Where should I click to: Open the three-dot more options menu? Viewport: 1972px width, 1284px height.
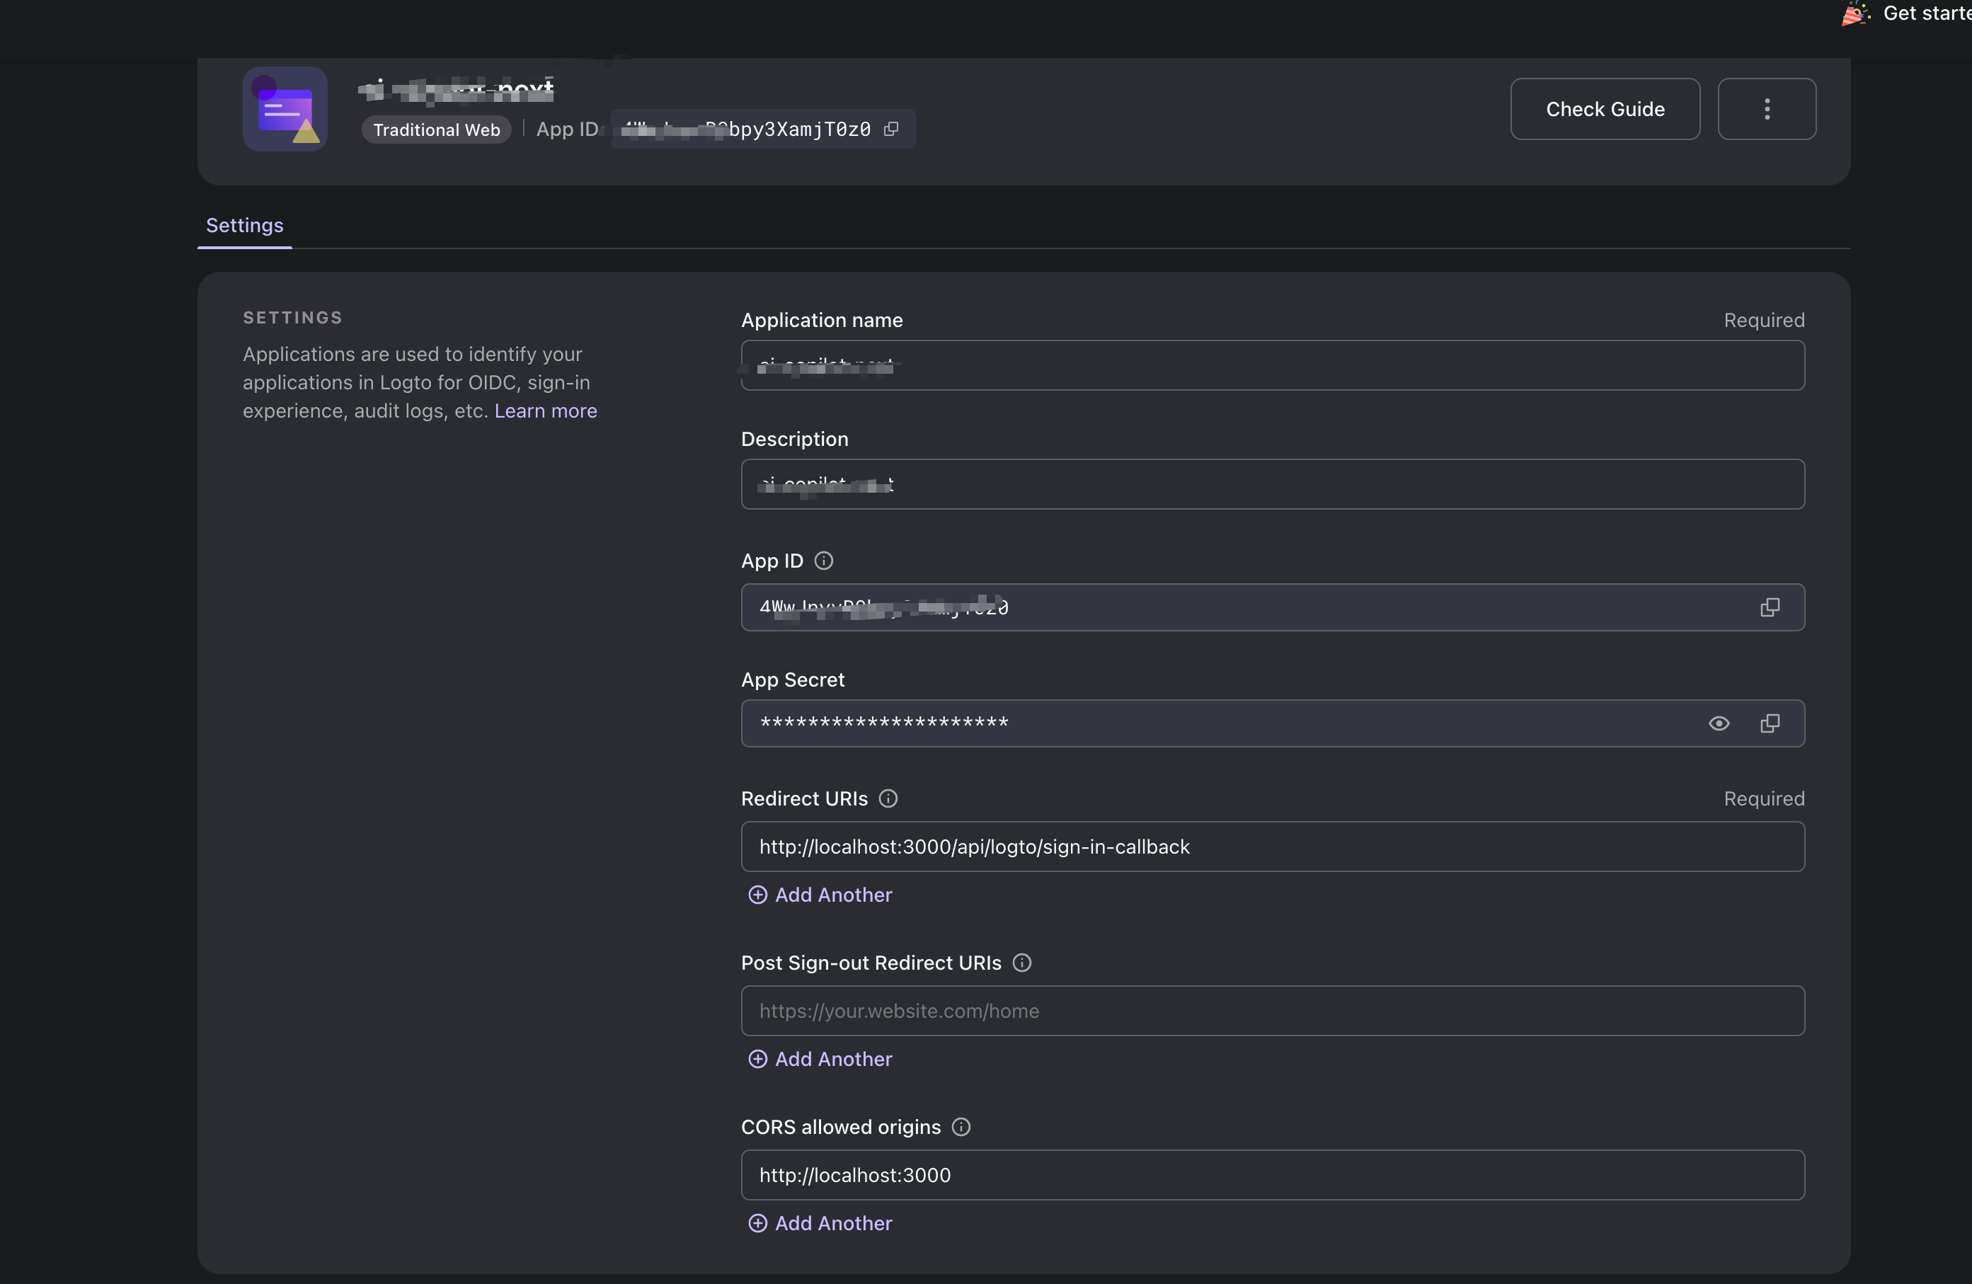(x=1767, y=109)
